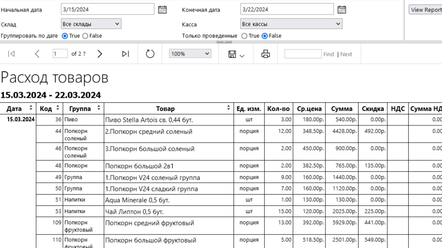Set group by date to False
This screenshot has width=442, height=248.
click(85, 36)
